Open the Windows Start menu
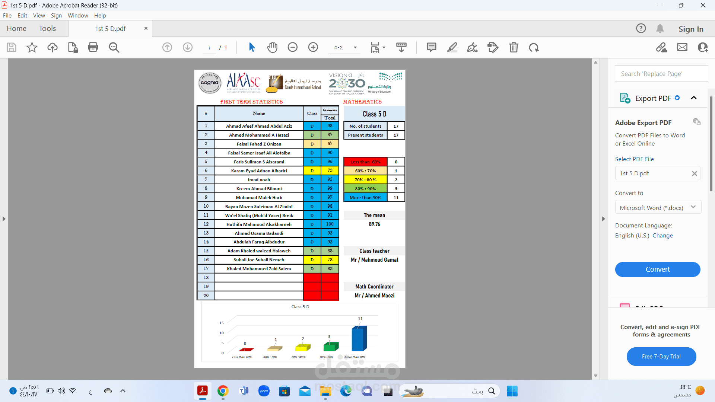Screen dimensions: 715x402 [x=512, y=391]
